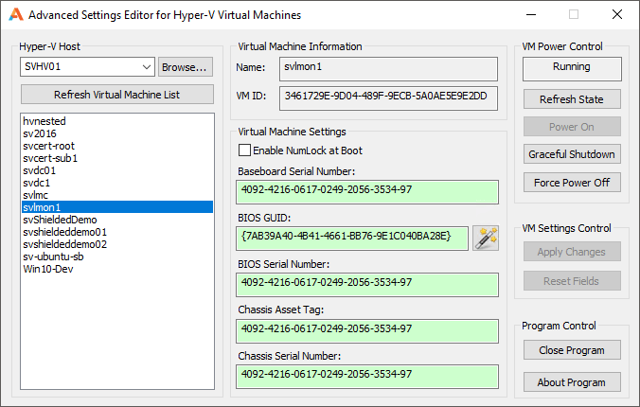Click the disabled Power On button

572,127
